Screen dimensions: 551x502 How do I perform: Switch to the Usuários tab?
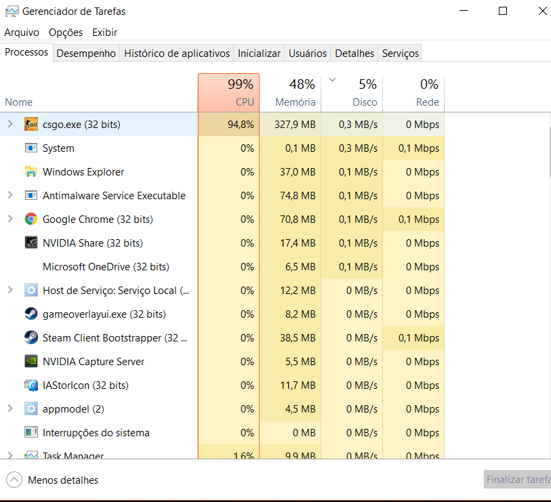(308, 53)
